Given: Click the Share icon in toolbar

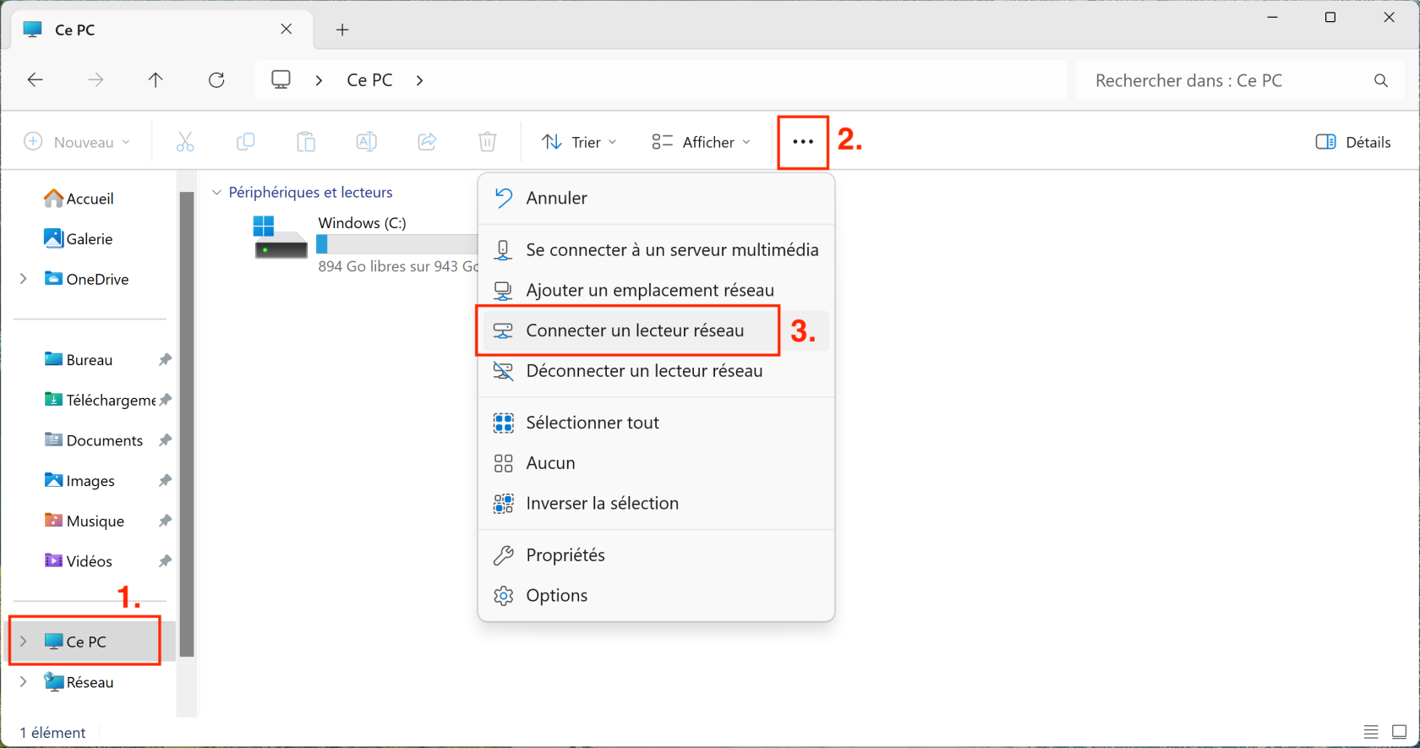Looking at the screenshot, I should [427, 142].
